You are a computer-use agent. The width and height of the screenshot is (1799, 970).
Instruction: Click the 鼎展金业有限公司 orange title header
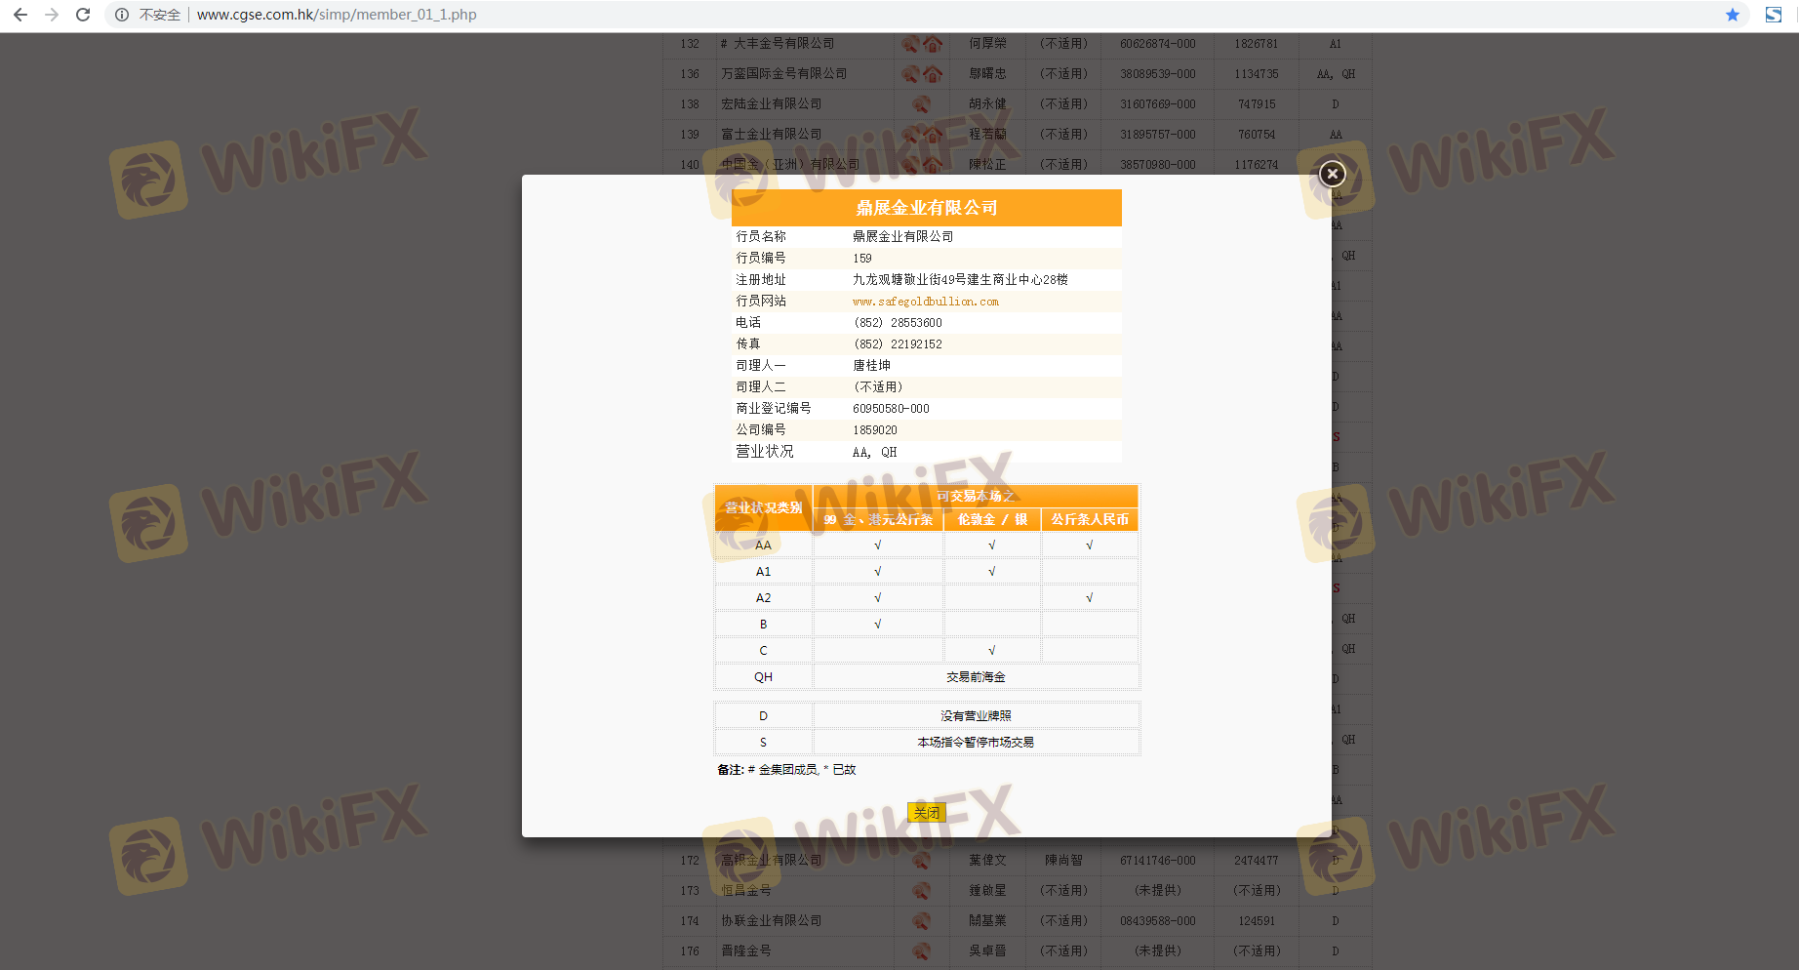926,208
